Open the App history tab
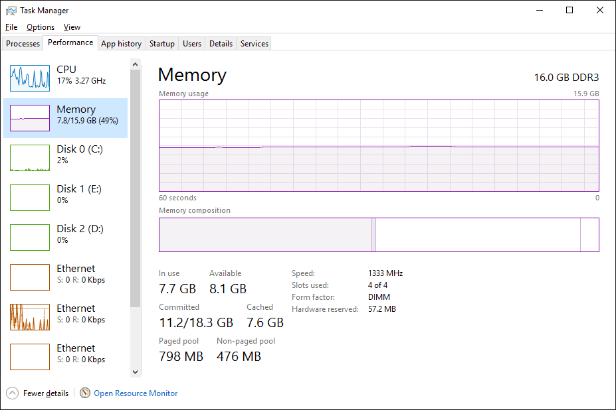Viewport: 616px width, 410px height. point(121,43)
